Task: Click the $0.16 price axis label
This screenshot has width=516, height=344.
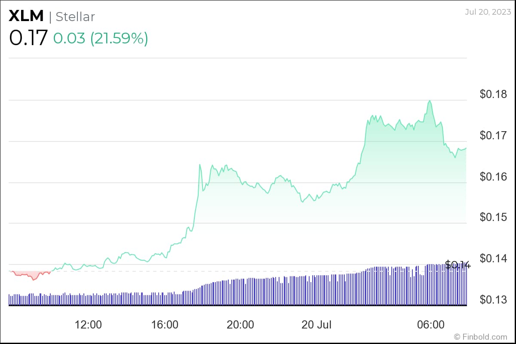Action: [x=494, y=176]
